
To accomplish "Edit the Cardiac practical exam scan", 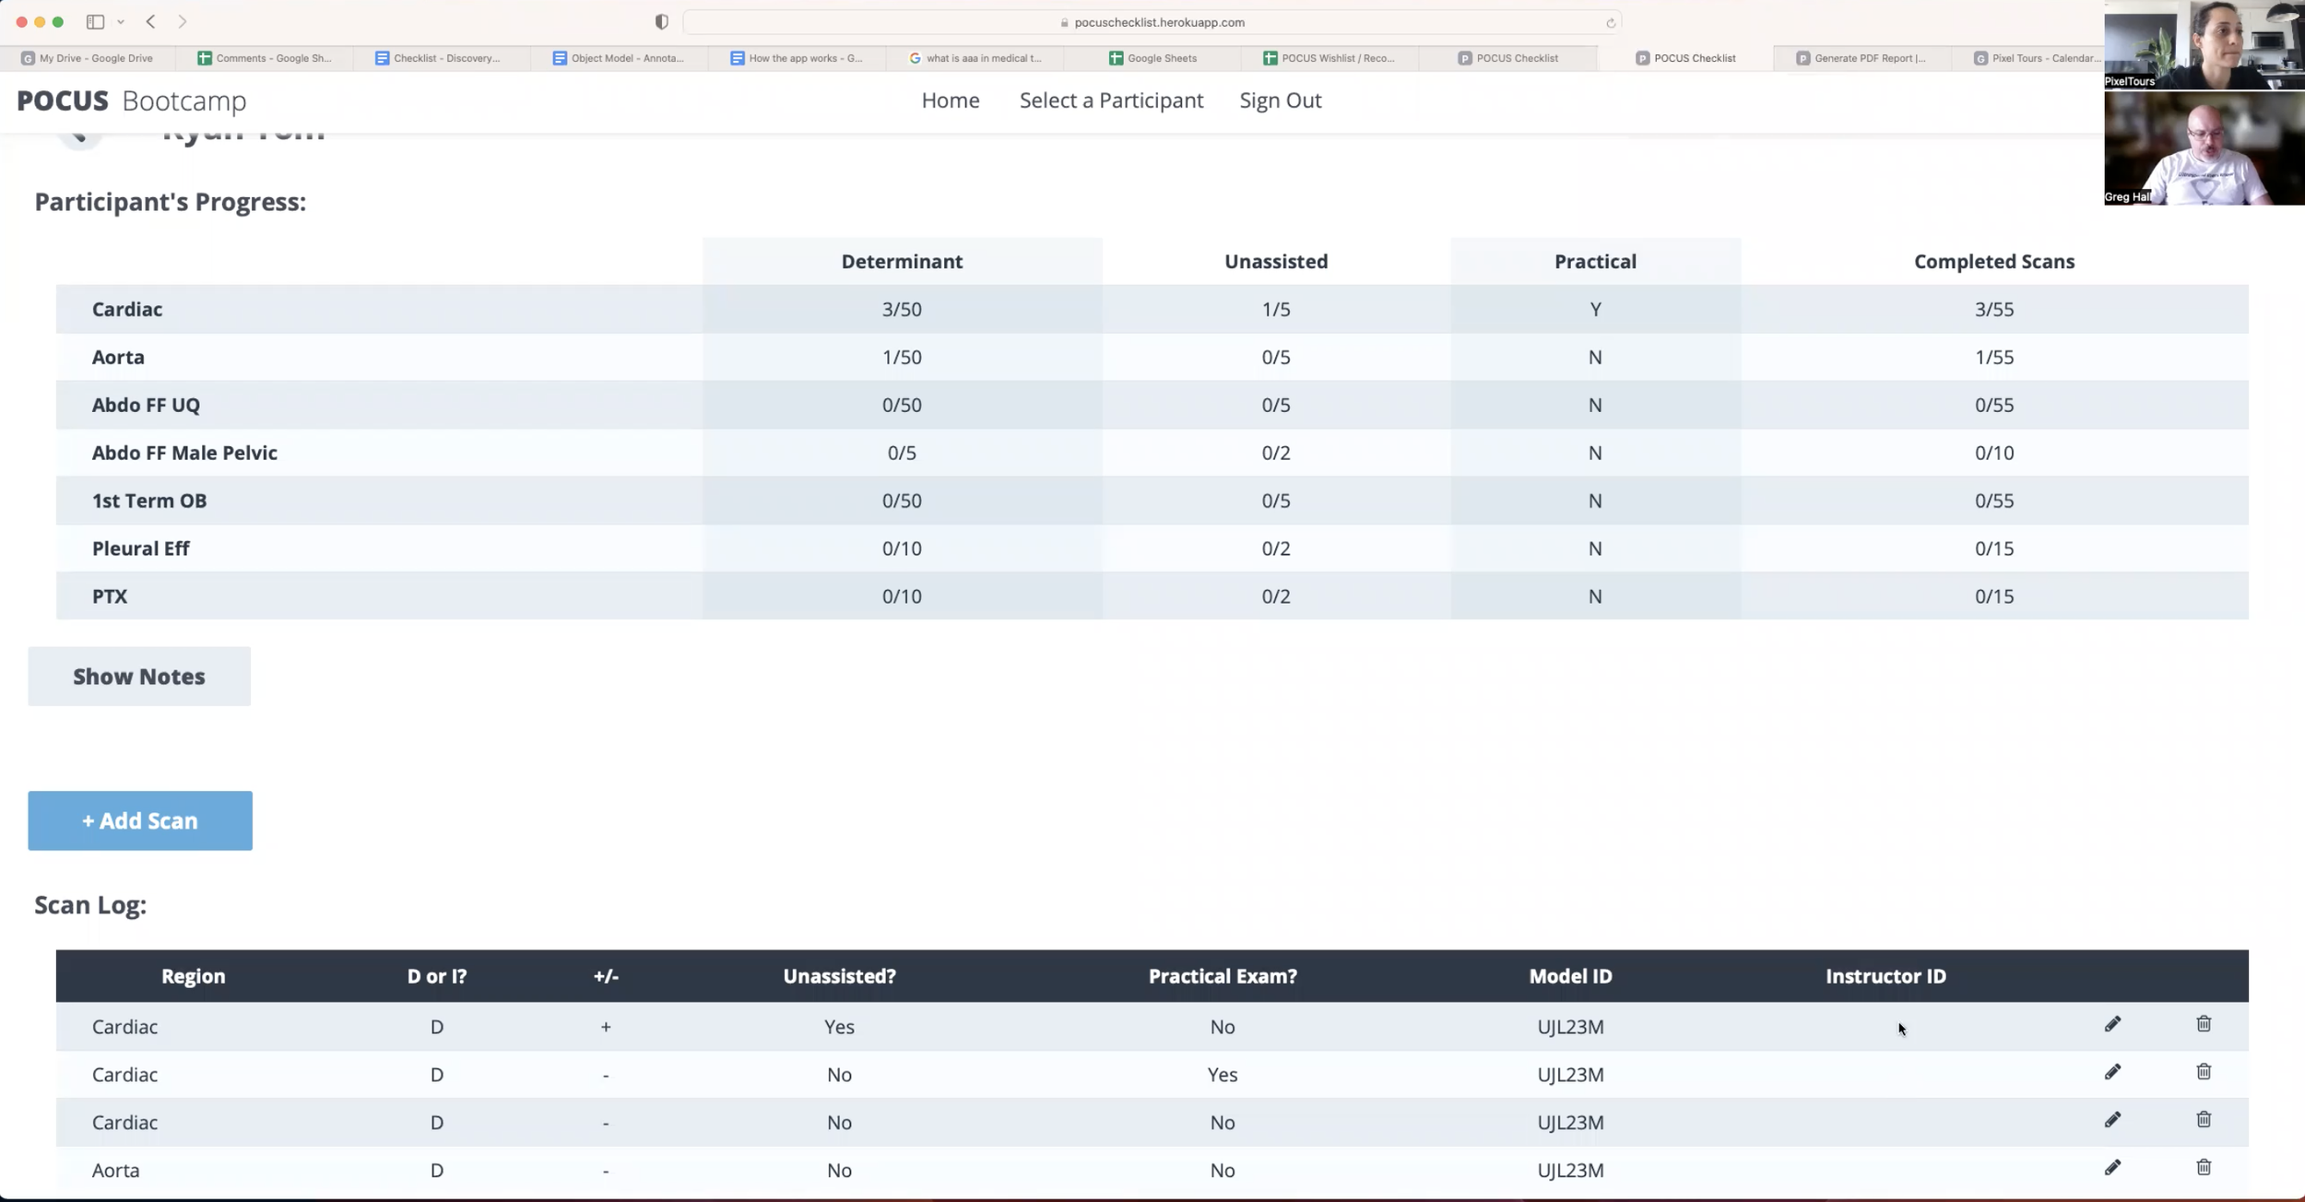I will [x=2112, y=1072].
